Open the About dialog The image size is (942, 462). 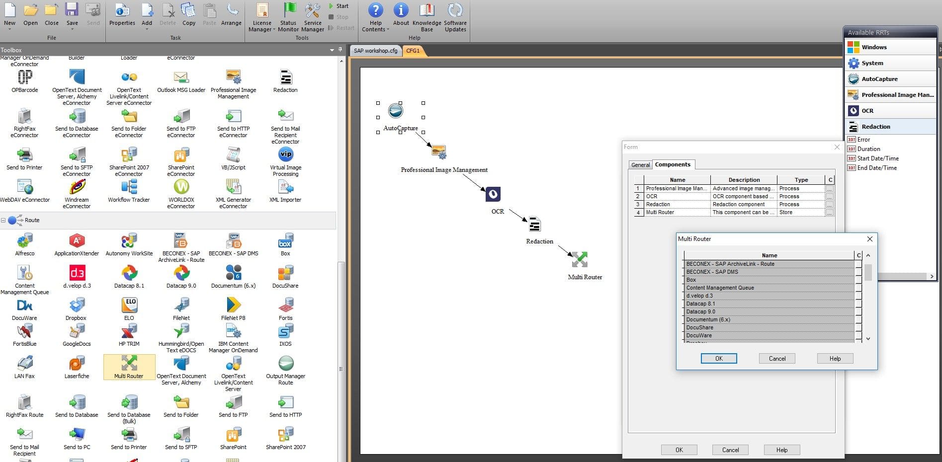401,14
